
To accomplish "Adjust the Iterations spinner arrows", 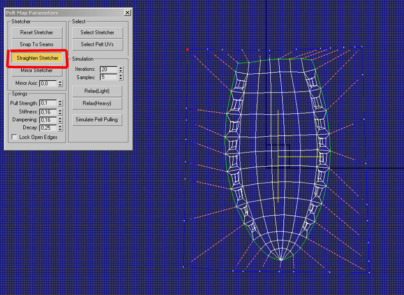I will (121, 69).
